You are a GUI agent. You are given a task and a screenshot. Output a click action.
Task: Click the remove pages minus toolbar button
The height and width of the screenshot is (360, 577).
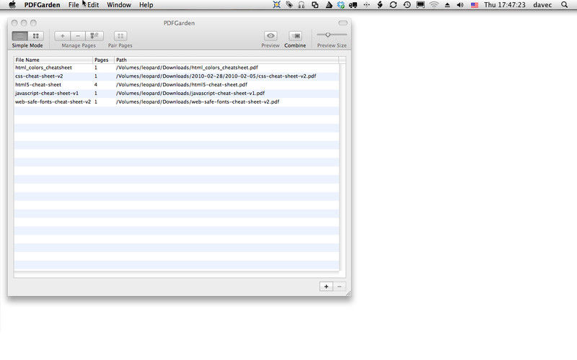(78, 36)
